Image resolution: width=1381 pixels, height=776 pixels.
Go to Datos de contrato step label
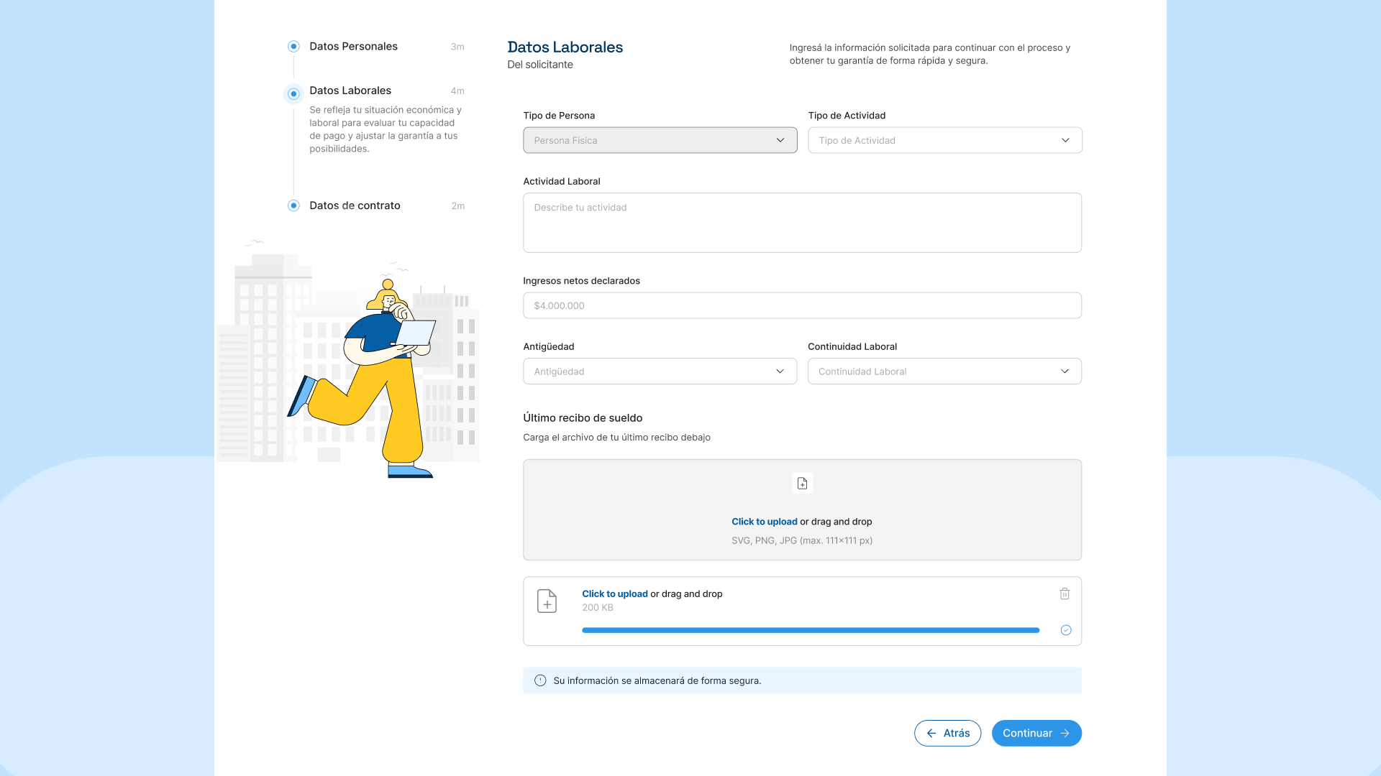[x=355, y=205]
